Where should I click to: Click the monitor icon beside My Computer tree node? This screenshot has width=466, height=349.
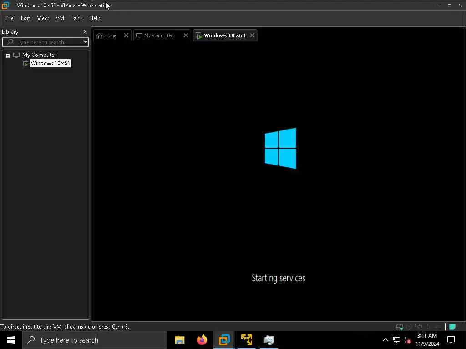coord(16,55)
